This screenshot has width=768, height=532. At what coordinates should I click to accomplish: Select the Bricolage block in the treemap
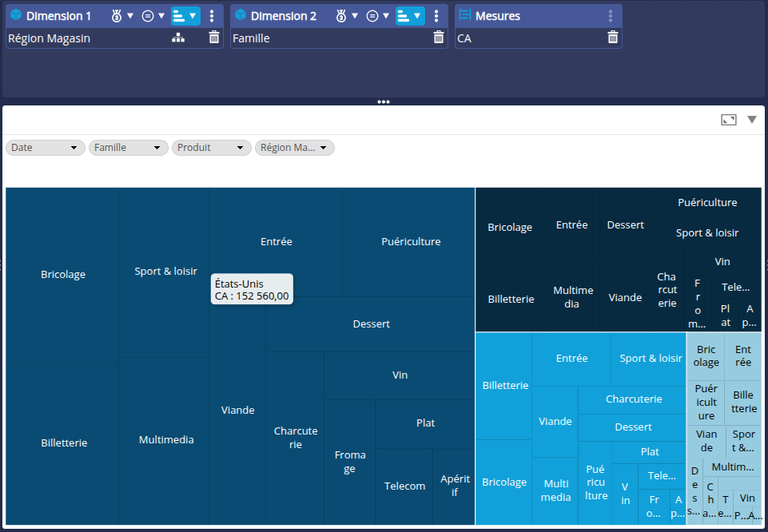pos(62,274)
